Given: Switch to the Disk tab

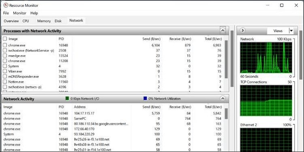Looking at the screenshot, I should (x=58, y=21).
